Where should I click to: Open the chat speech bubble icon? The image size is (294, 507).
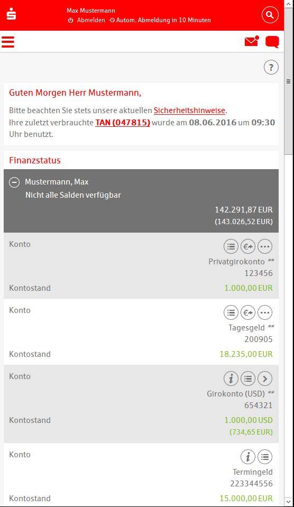tap(272, 42)
